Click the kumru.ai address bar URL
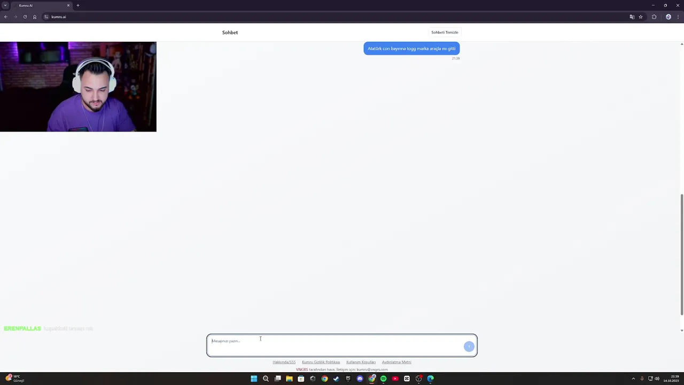 (59, 17)
